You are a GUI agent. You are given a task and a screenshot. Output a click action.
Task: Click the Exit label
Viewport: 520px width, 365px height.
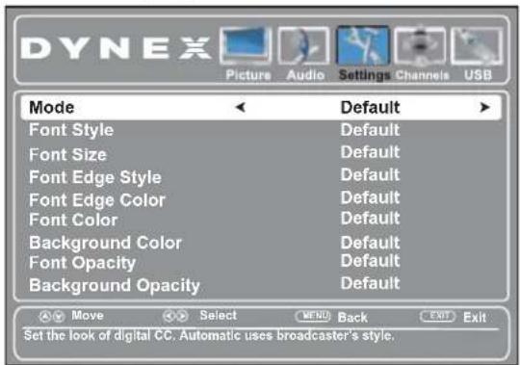[475, 318]
